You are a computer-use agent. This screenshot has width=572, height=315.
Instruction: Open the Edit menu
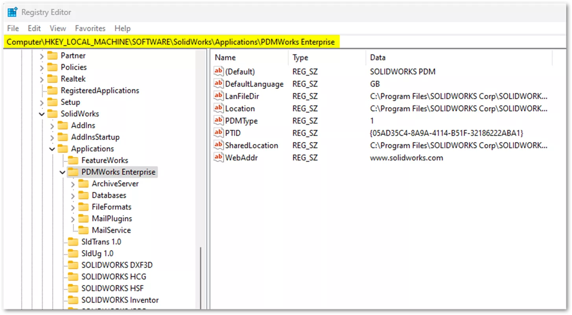(x=34, y=28)
